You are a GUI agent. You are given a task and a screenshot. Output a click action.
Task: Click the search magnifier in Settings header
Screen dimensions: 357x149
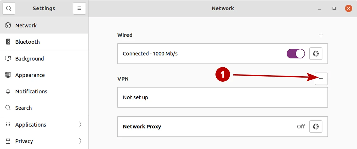click(x=9, y=8)
